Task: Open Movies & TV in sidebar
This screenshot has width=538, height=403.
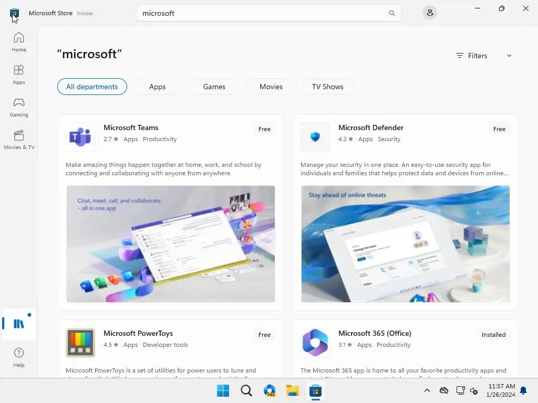Action: (19, 140)
